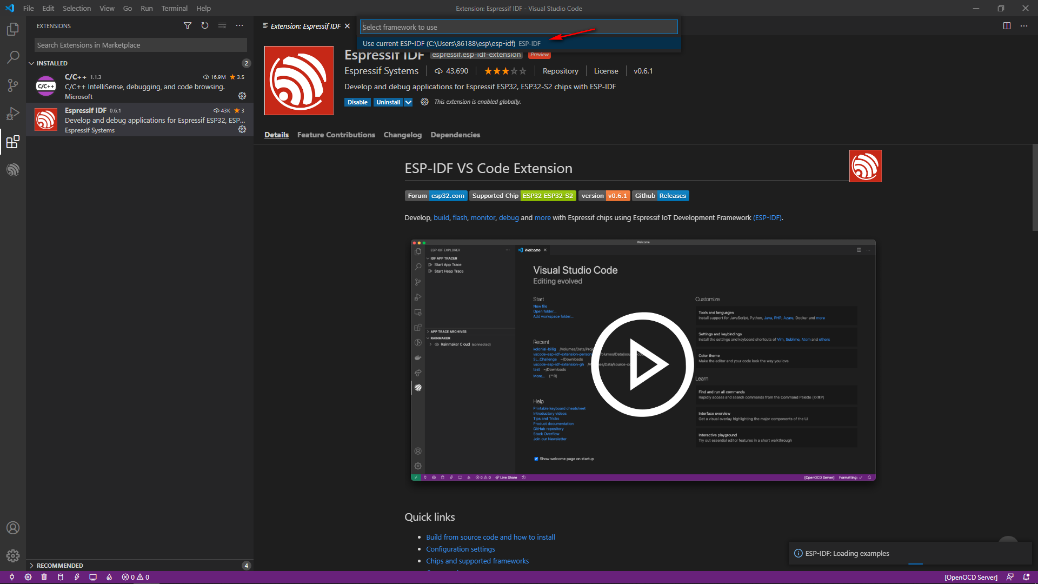Toggle the Split Editor layout icon
The height and width of the screenshot is (584, 1038).
pos(1007,25)
